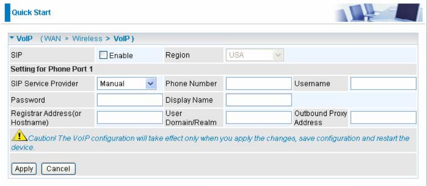Focus the User Domain/Realm field
This screenshot has width=427, height=186.
point(259,118)
